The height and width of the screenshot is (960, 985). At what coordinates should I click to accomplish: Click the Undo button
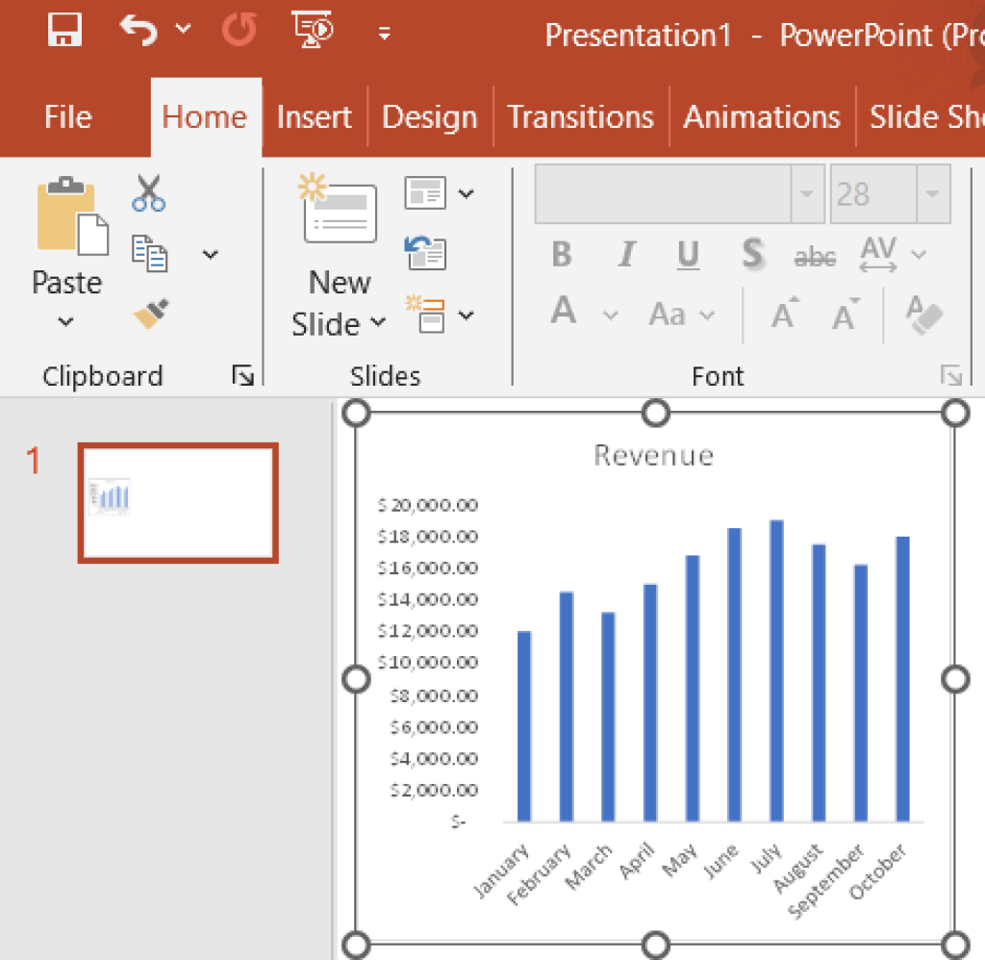137,30
